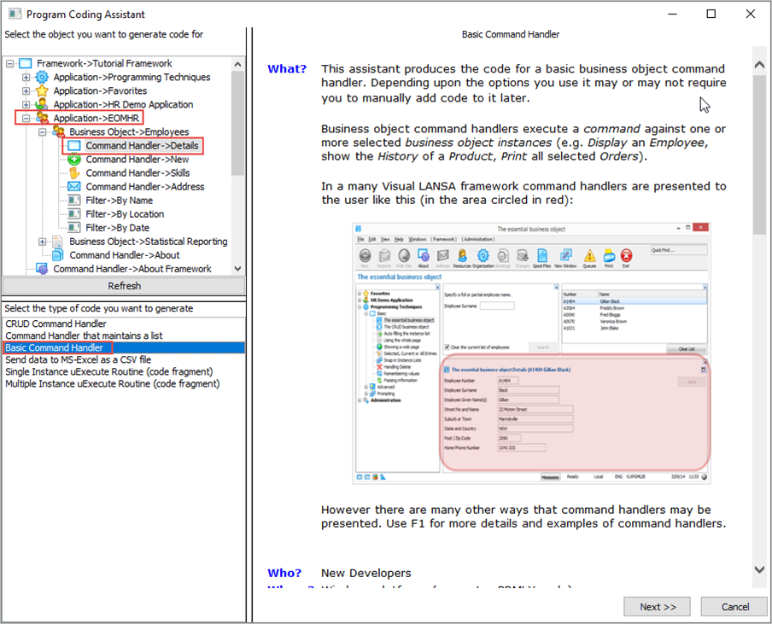Select Command Handler->Skills tree item
This screenshot has height=624, width=772.
(x=137, y=173)
